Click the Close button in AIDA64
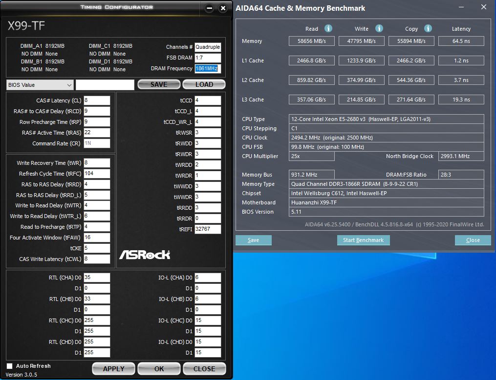 pyautogui.click(x=473, y=240)
